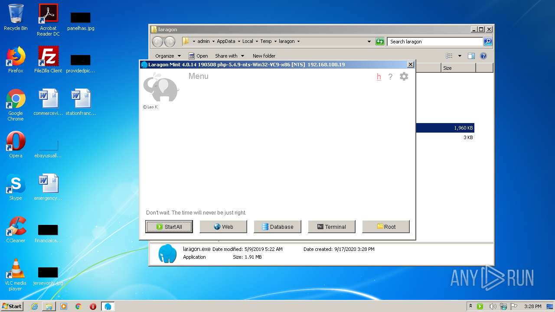
Task: Open Opera desktop shortcut
Action: pos(16,145)
